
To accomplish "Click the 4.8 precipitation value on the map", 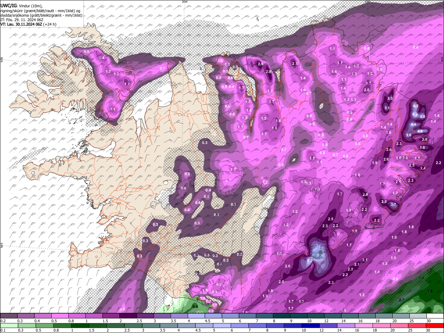I will coord(420,131).
